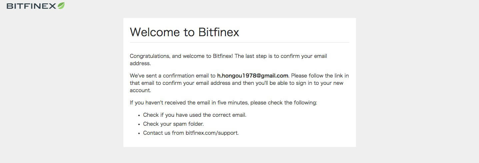Click the 'haven't received the email' line
Viewport: 479px width, 163px height.
[x=223, y=102]
